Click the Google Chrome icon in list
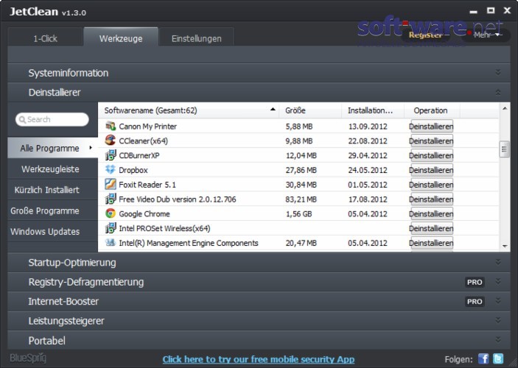Screen dimensions: 518x368 [111, 213]
